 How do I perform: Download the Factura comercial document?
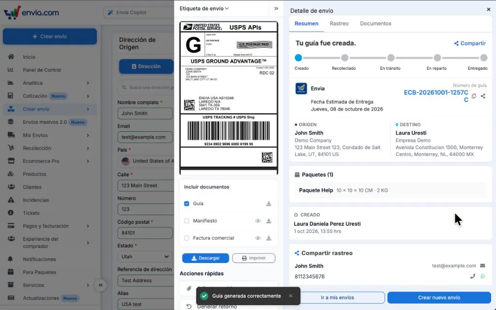coord(268,238)
